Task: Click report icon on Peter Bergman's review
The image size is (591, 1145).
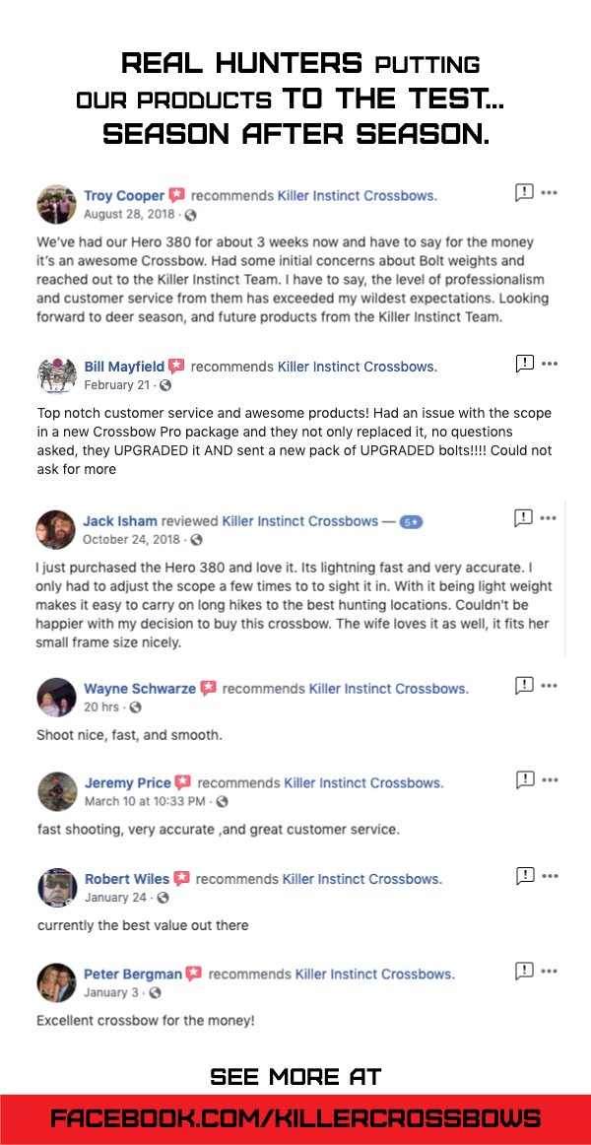Action: pos(524,972)
